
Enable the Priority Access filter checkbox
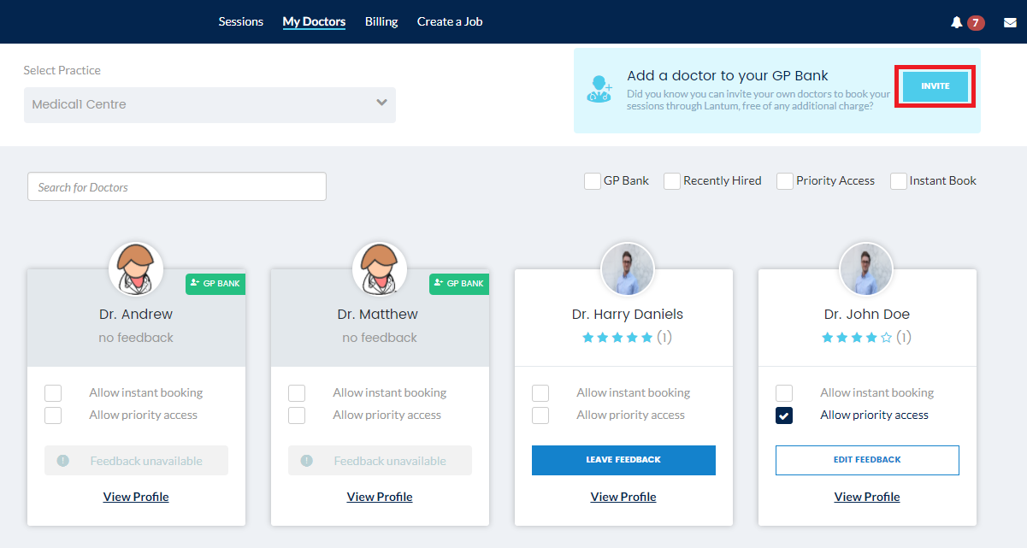click(785, 181)
